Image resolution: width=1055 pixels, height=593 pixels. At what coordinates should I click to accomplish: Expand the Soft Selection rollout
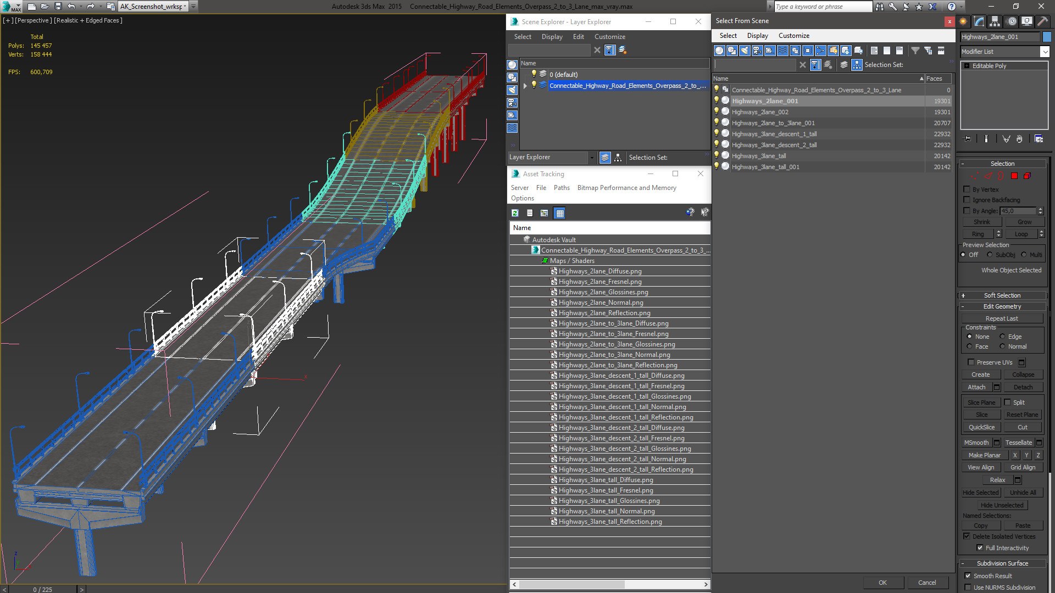pyautogui.click(x=1002, y=295)
